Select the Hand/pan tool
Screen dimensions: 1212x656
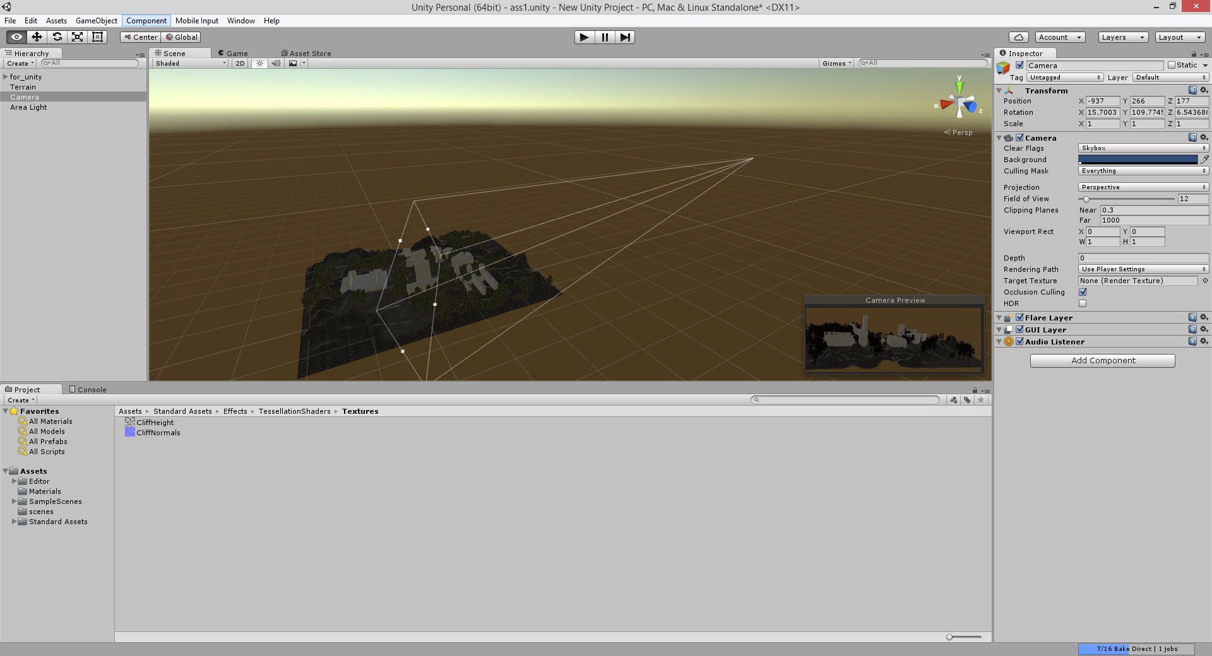16,37
